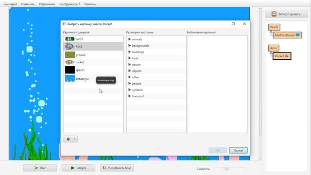Expand the animals category
Image resolution: width=311 pixels, height=175 pixels.
click(x=130, y=39)
